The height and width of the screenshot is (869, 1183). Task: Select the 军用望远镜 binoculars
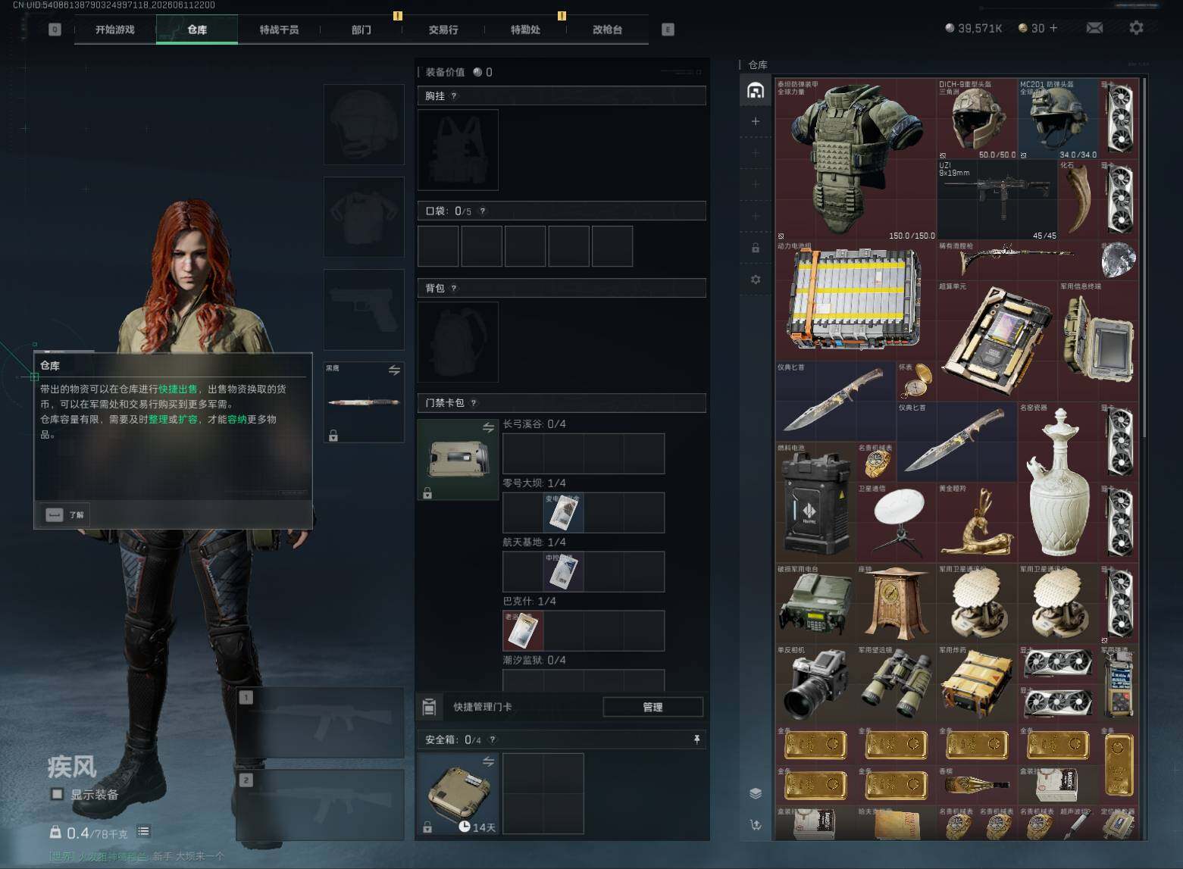[897, 683]
